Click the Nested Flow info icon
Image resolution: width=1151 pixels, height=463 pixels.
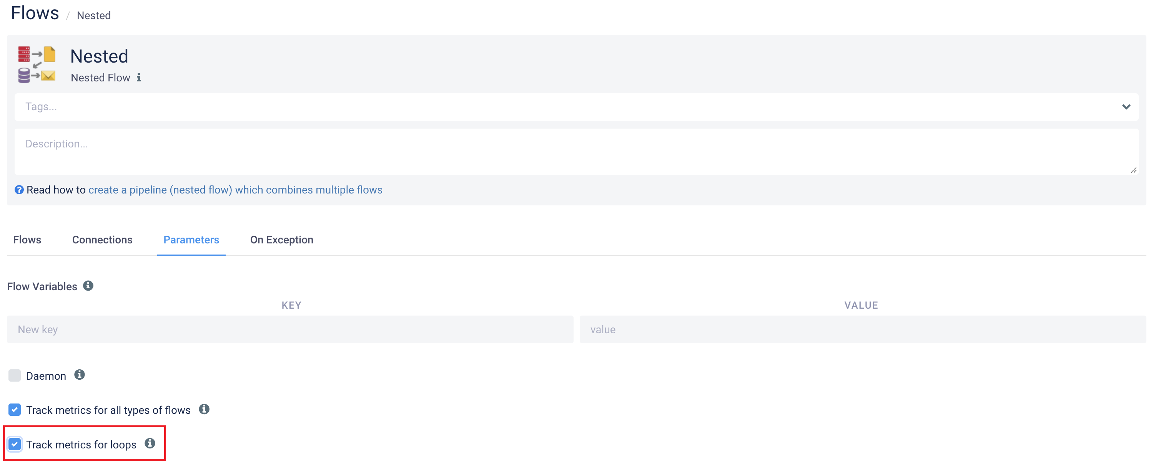[139, 78]
